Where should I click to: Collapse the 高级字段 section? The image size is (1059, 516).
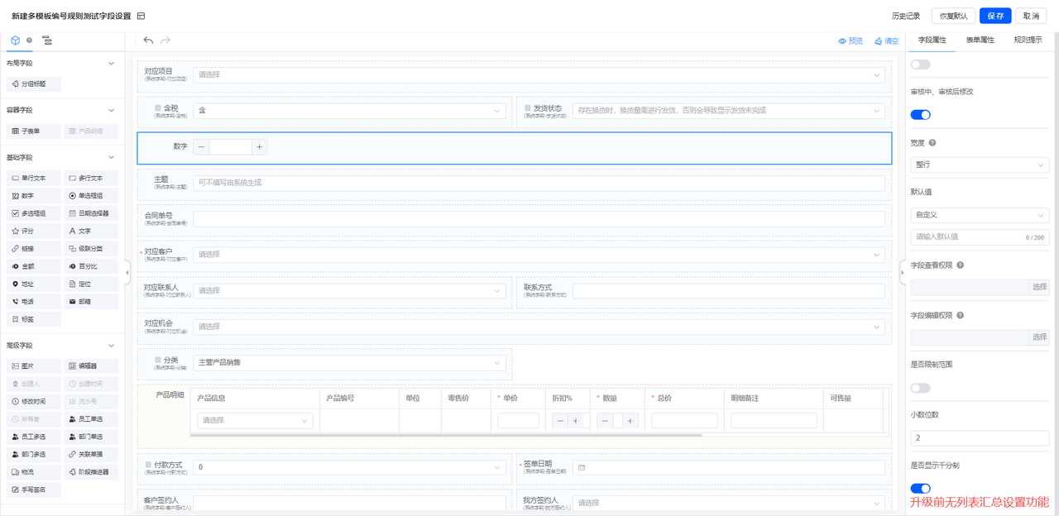pos(112,346)
